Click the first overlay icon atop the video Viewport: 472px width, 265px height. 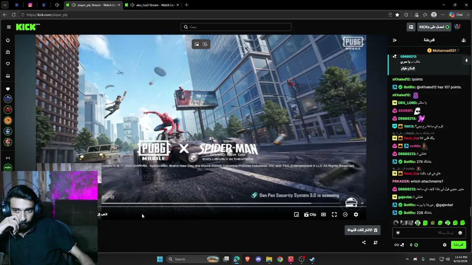click(197, 44)
